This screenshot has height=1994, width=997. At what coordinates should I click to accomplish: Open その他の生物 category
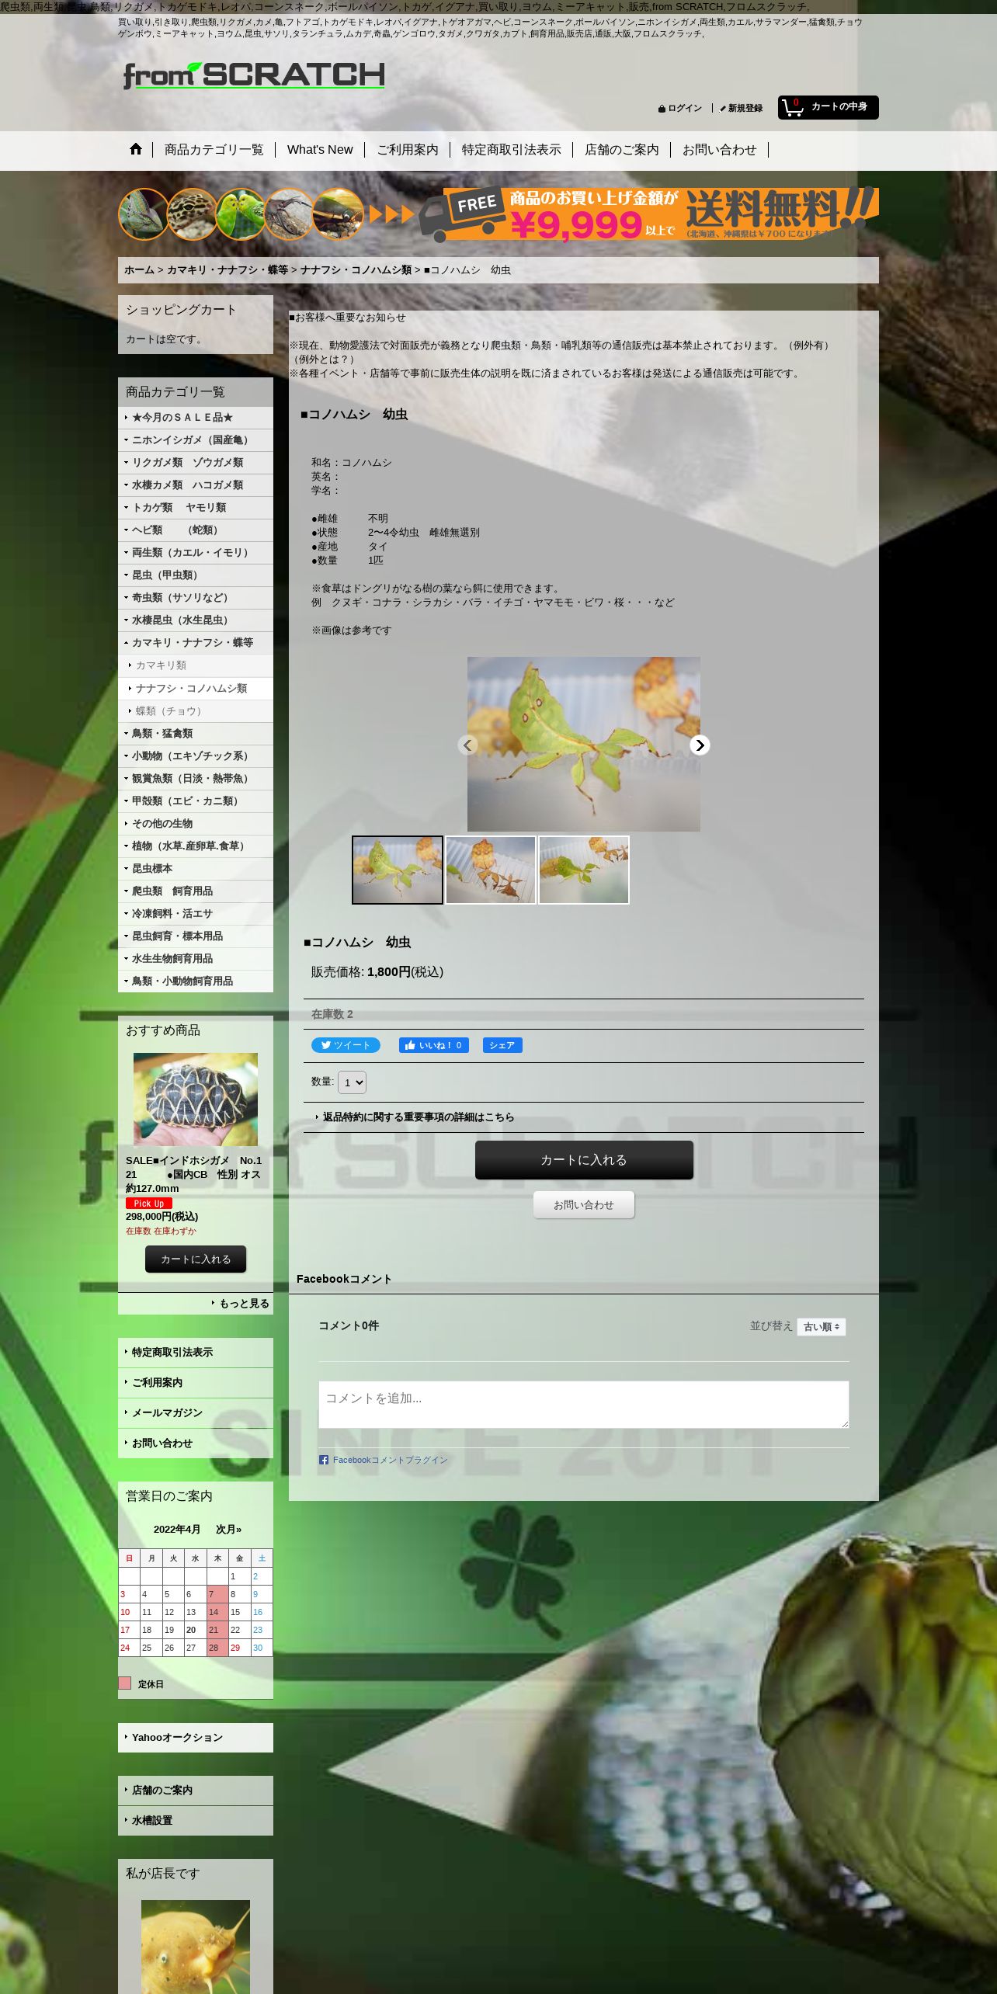coord(195,824)
